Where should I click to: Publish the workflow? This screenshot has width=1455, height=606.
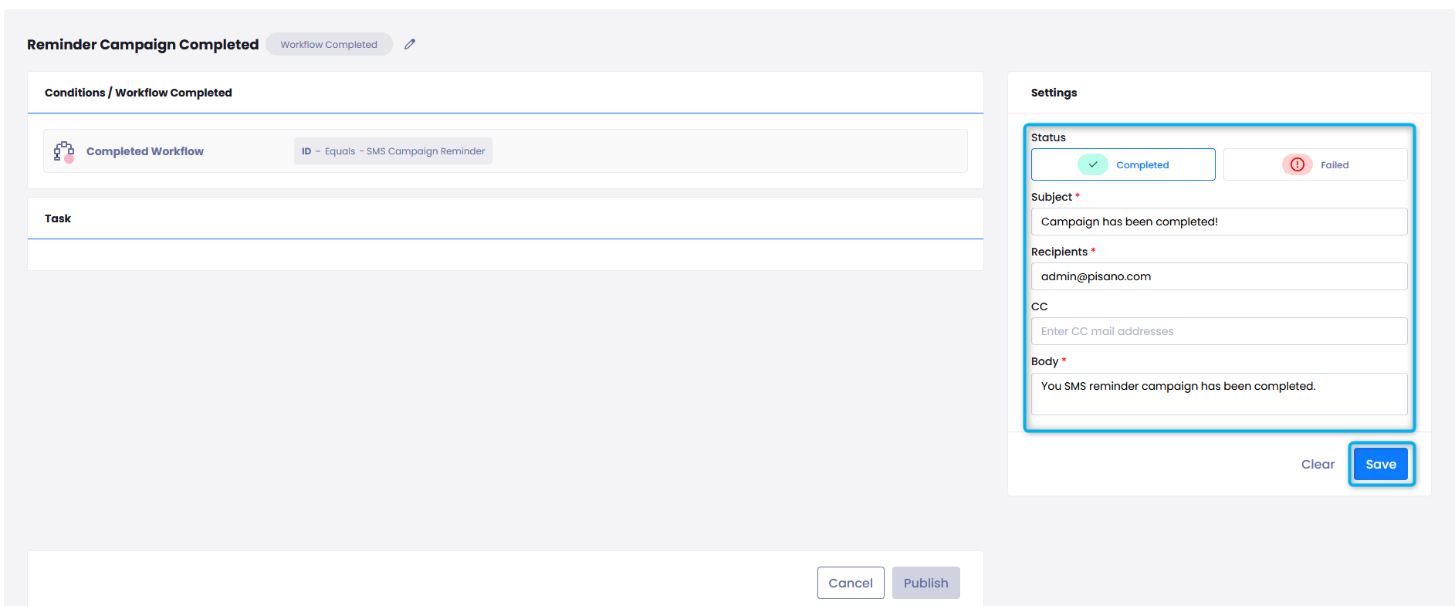pyautogui.click(x=926, y=583)
